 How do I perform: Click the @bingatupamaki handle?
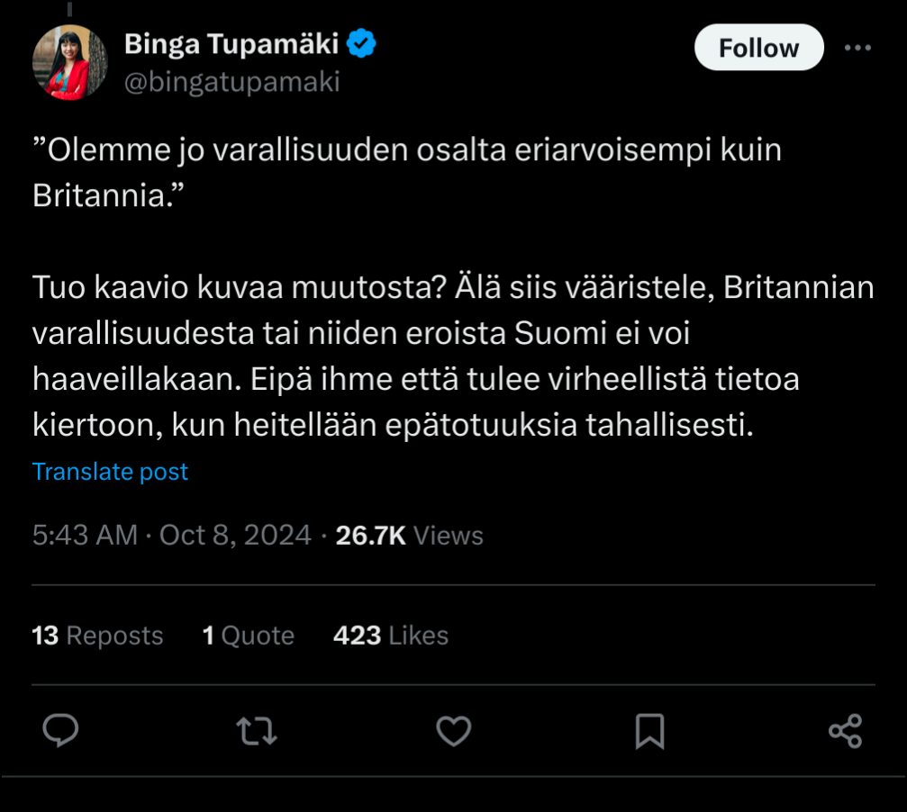coord(231,82)
